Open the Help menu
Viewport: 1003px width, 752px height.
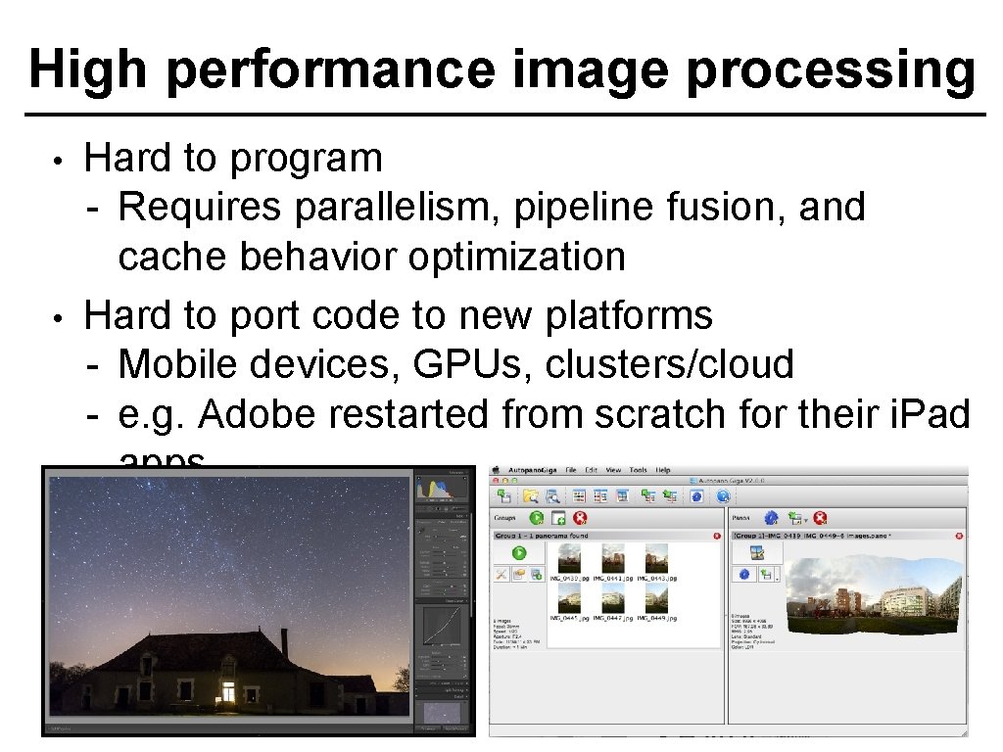(663, 470)
